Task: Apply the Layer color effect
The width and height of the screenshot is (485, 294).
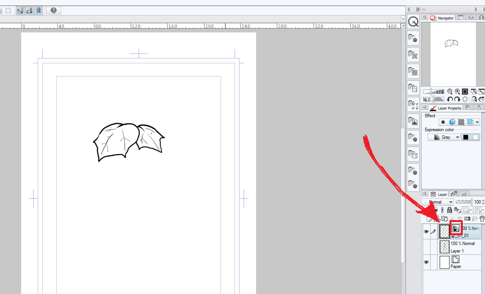Action: 470,122
